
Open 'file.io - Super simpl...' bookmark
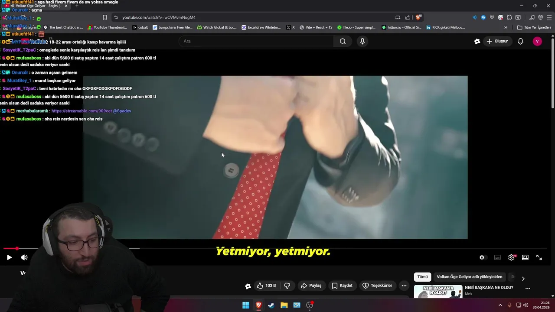coord(356,27)
